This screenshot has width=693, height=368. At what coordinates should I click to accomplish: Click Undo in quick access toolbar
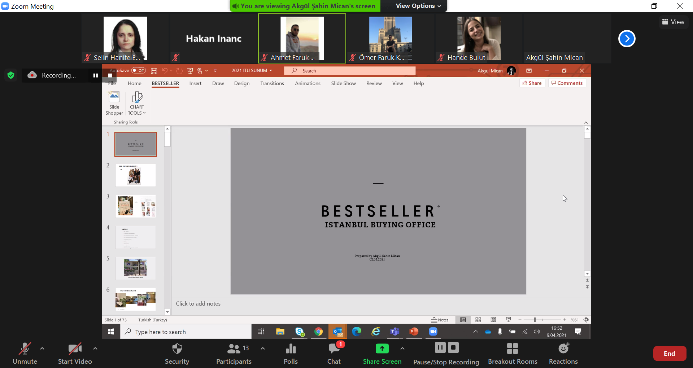tap(165, 71)
